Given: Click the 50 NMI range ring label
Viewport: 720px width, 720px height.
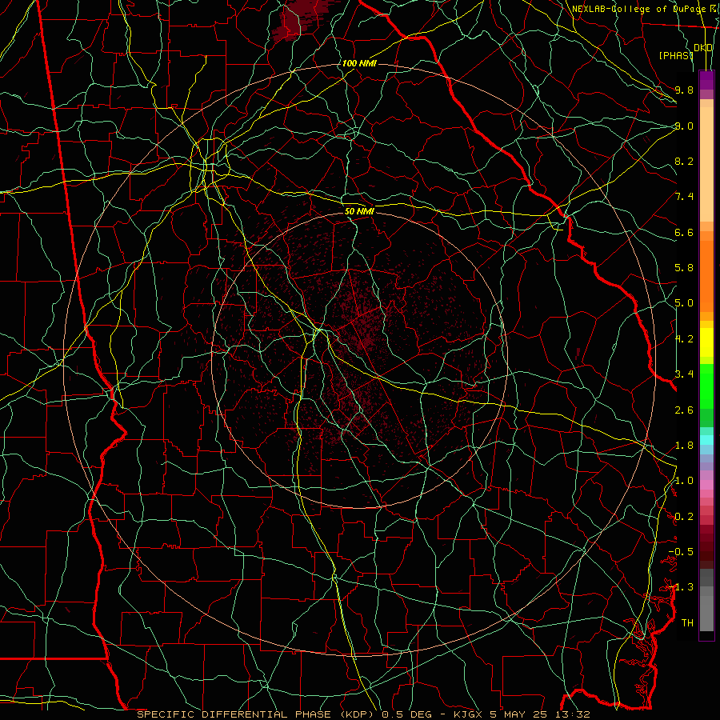Looking at the screenshot, I should pos(359,211).
